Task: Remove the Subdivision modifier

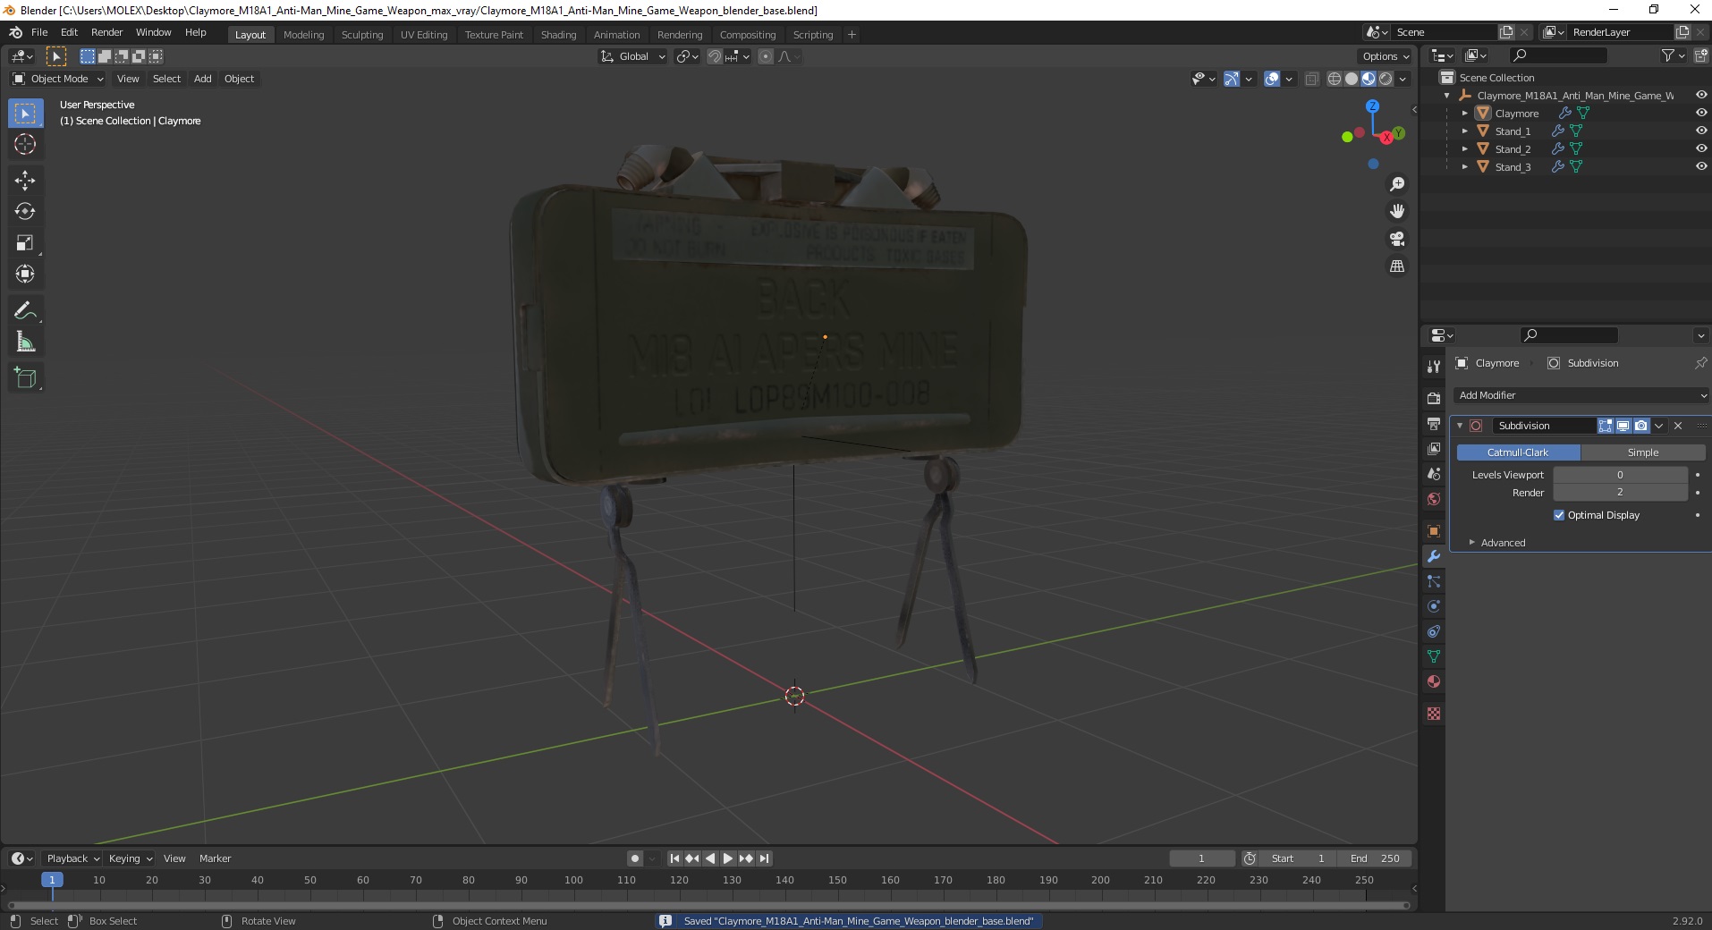Action: 1678,426
